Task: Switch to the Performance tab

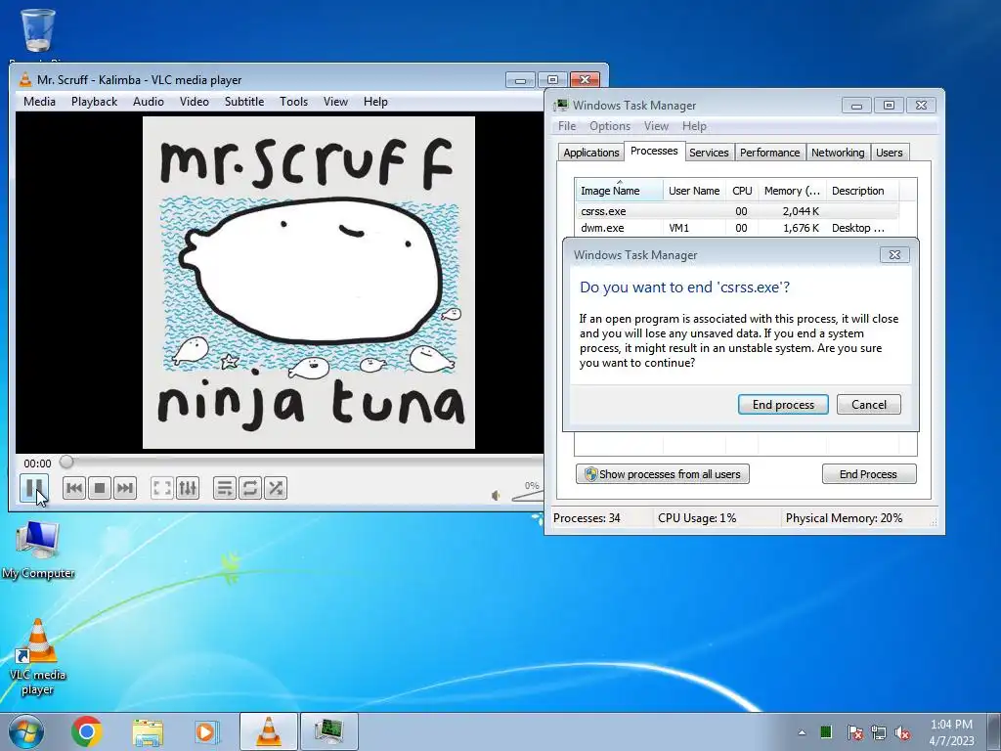Action: coord(769,153)
